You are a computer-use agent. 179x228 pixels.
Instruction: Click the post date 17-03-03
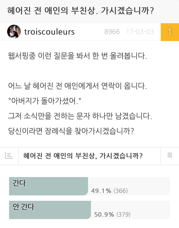[x=140, y=32]
